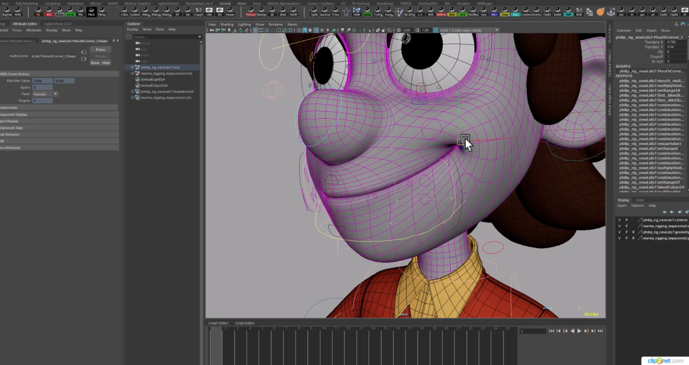Image resolution: width=689 pixels, height=365 pixels.
Task: Open the Form Periodic dropdown
Action: 45,94
